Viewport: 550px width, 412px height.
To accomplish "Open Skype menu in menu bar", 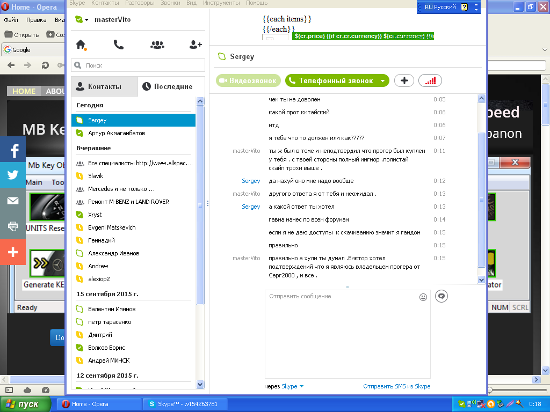I will coord(77,3).
